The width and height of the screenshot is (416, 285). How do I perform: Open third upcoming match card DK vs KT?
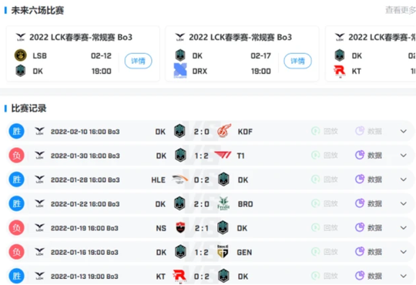(x=371, y=54)
